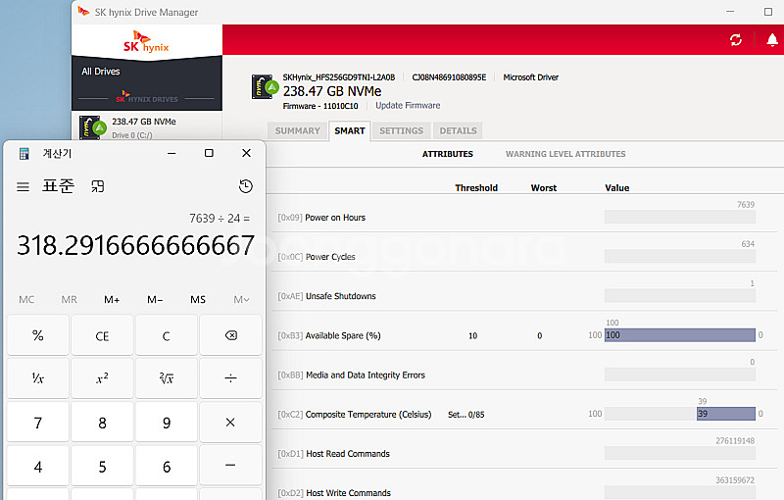Screen dimensions: 784x500
Task: Click the calculator C clear button
Action: tap(167, 335)
